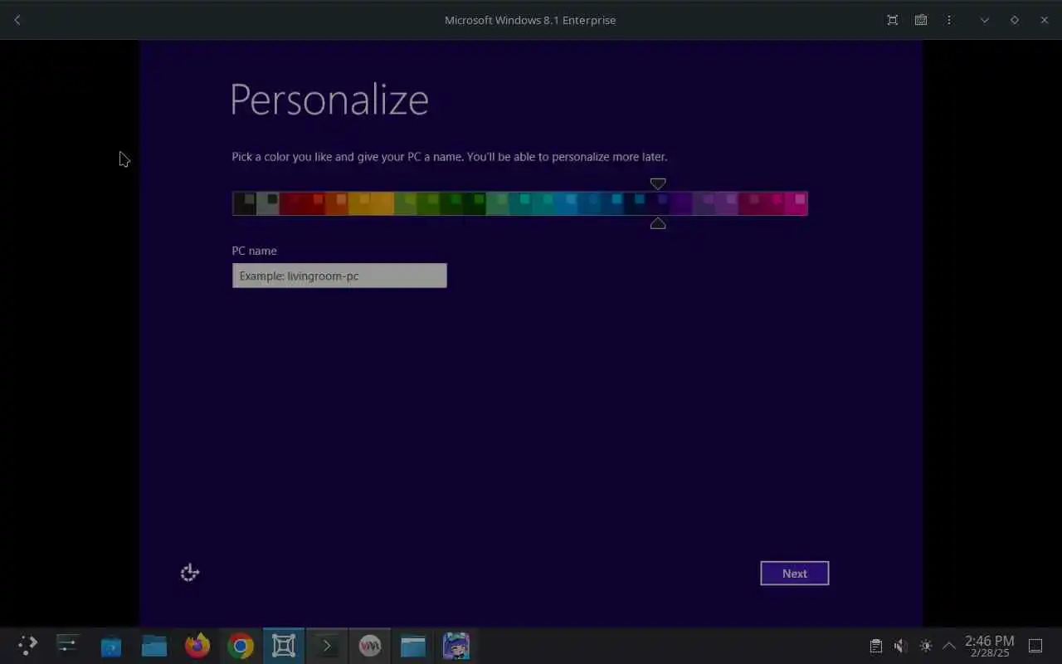Pick the gray color swatch
Image resolution: width=1062 pixels, height=664 pixels.
coord(268,203)
